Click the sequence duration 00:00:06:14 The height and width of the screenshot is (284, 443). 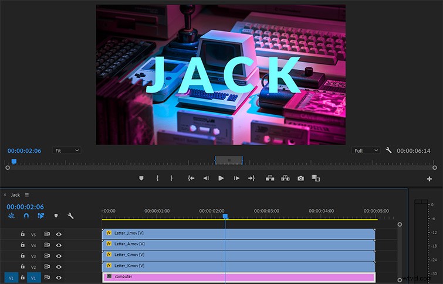tap(414, 151)
